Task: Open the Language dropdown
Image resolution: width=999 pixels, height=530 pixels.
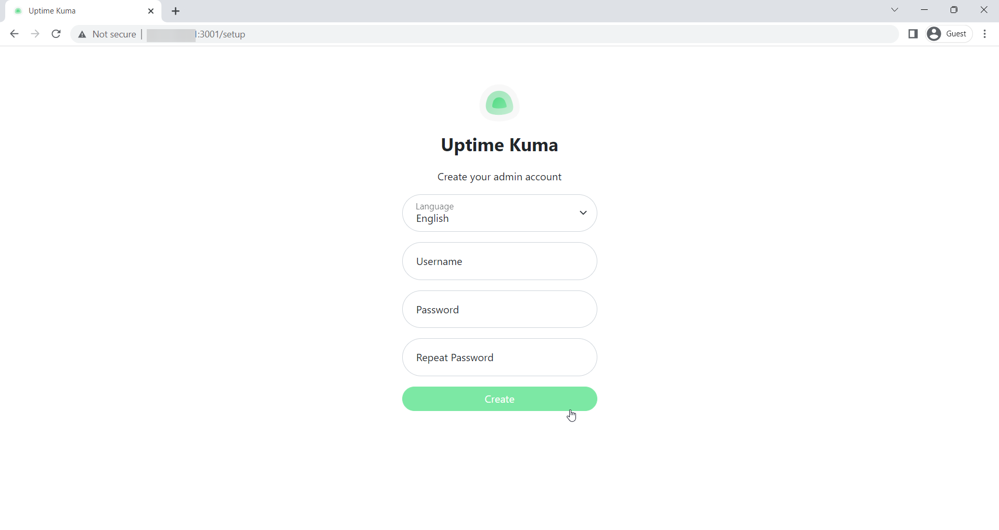Action: [499, 213]
